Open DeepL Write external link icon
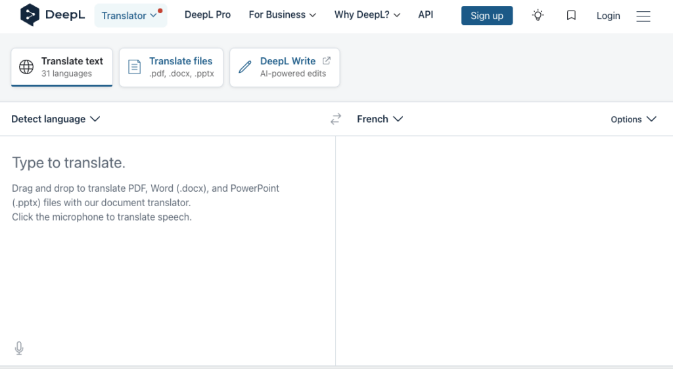Image resolution: width=673 pixels, height=369 pixels. [x=327, y=61]
